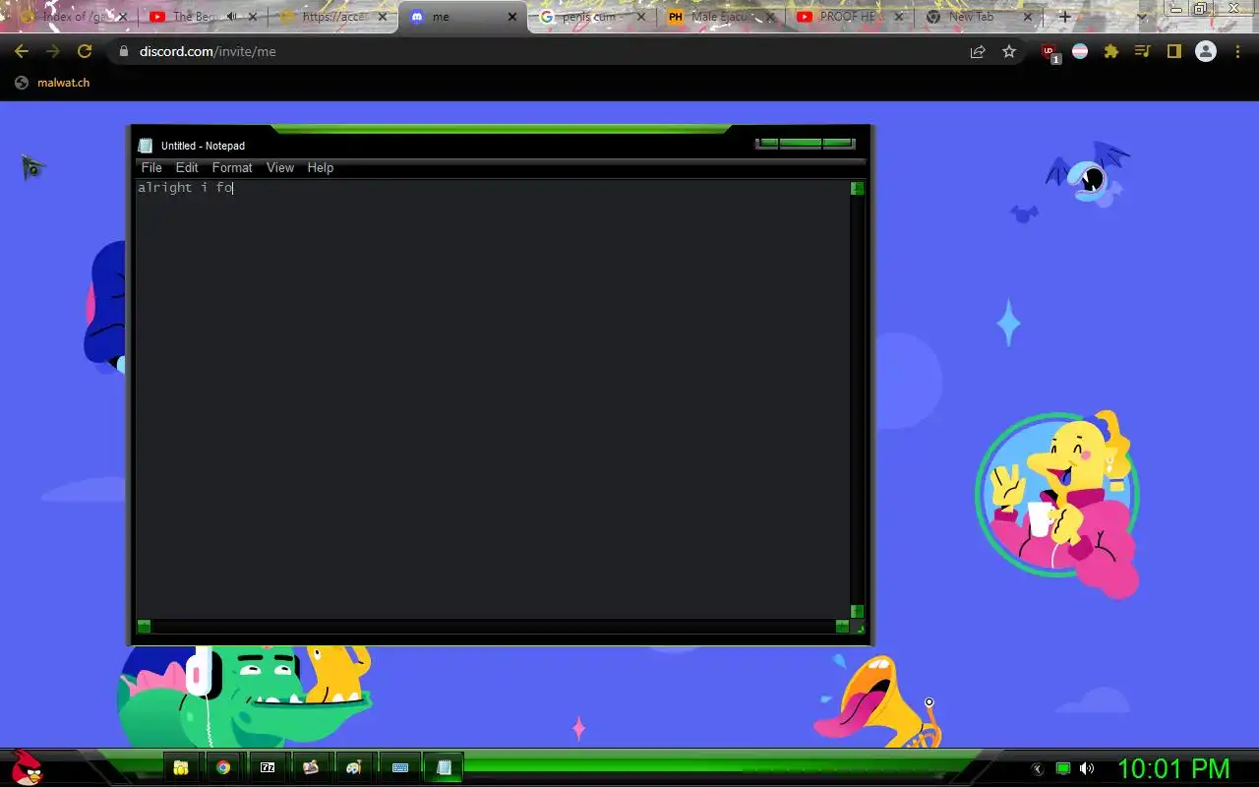Go back to the previous page in Chrome
The width and height of the screenshot is (1259, 787).
click(x=22, y=51)
